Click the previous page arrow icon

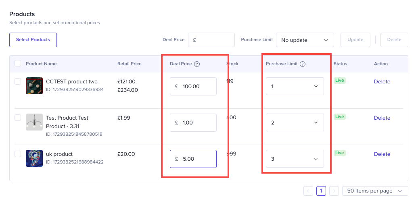pos(308,191)
